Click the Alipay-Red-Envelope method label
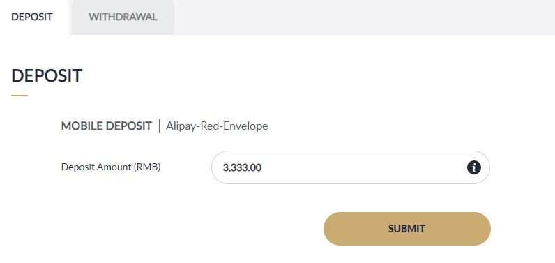 tap(217, 126)
